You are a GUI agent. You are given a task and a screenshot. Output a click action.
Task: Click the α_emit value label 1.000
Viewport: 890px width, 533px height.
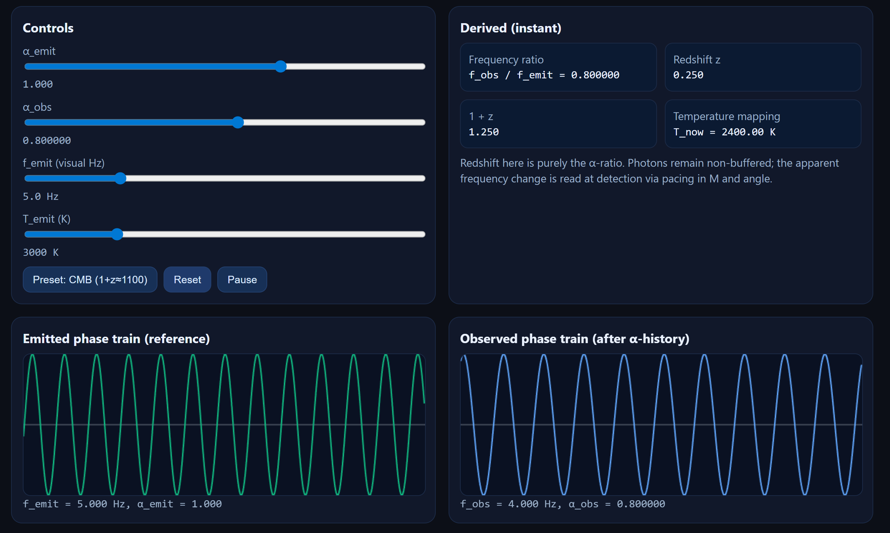[x=37, y=84]
